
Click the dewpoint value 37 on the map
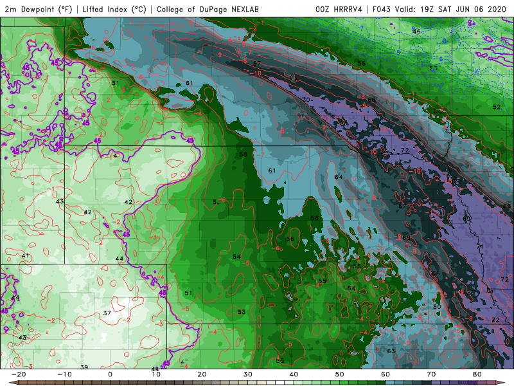pos(107,313)
